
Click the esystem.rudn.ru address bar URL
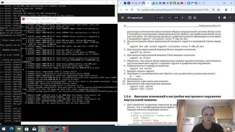tap(176, 10)
